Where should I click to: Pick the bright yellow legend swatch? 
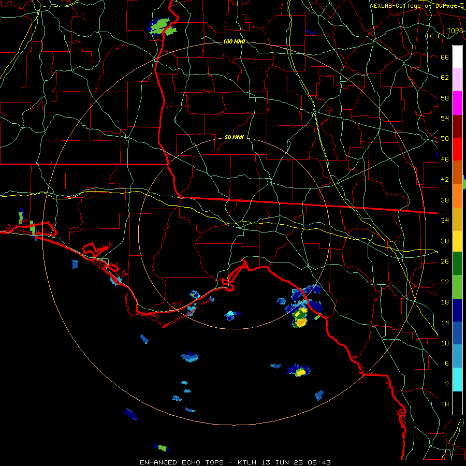tap(457, 241)
